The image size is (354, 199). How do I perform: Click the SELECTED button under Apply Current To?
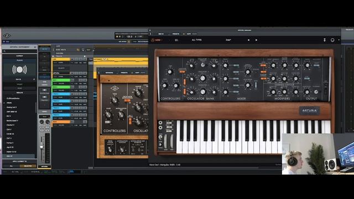(x=28, y=166)
